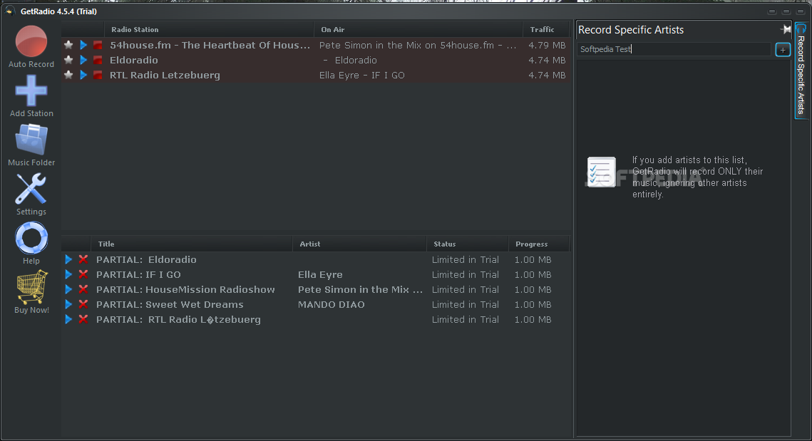Screen dimensions: 812x441
Task: Select the RTL Radio Letzebuerg station name
Action: click(165, 75)
